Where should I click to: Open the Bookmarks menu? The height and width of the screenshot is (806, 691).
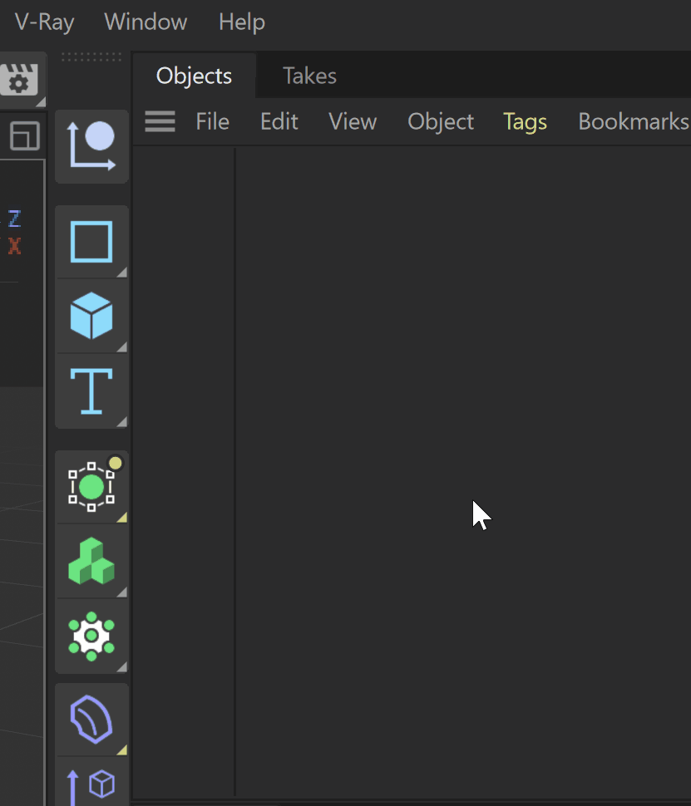coord(634,122)
